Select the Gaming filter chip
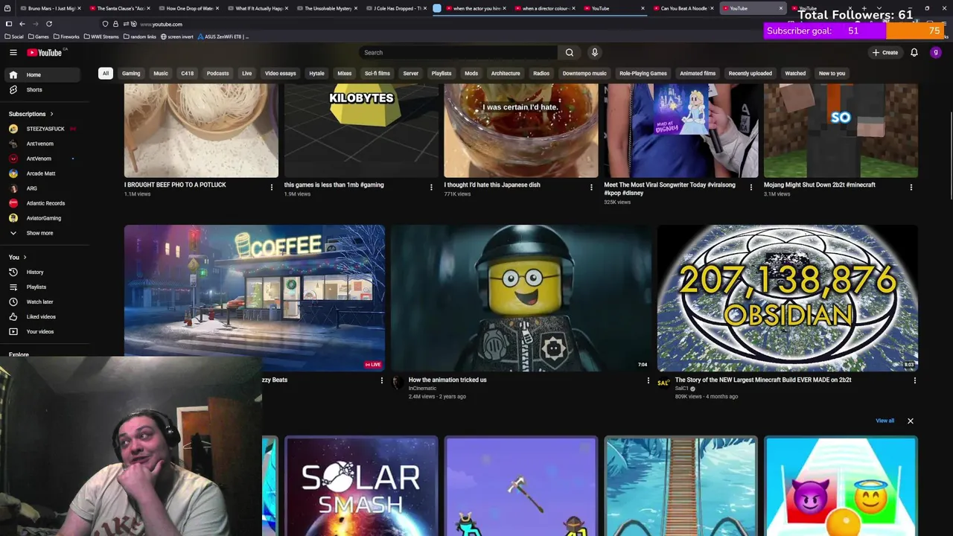 coord(131,73)
